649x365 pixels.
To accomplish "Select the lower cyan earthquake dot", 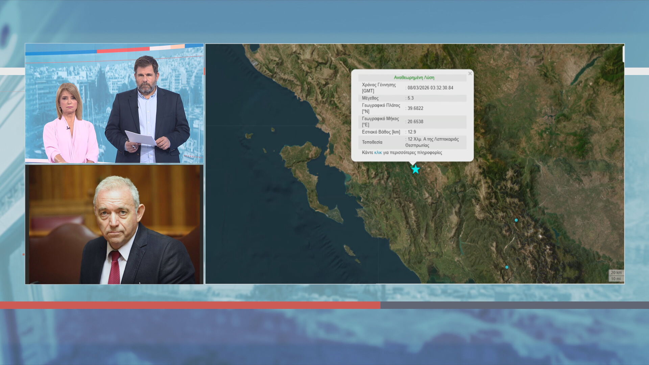I will pos(507,267).
